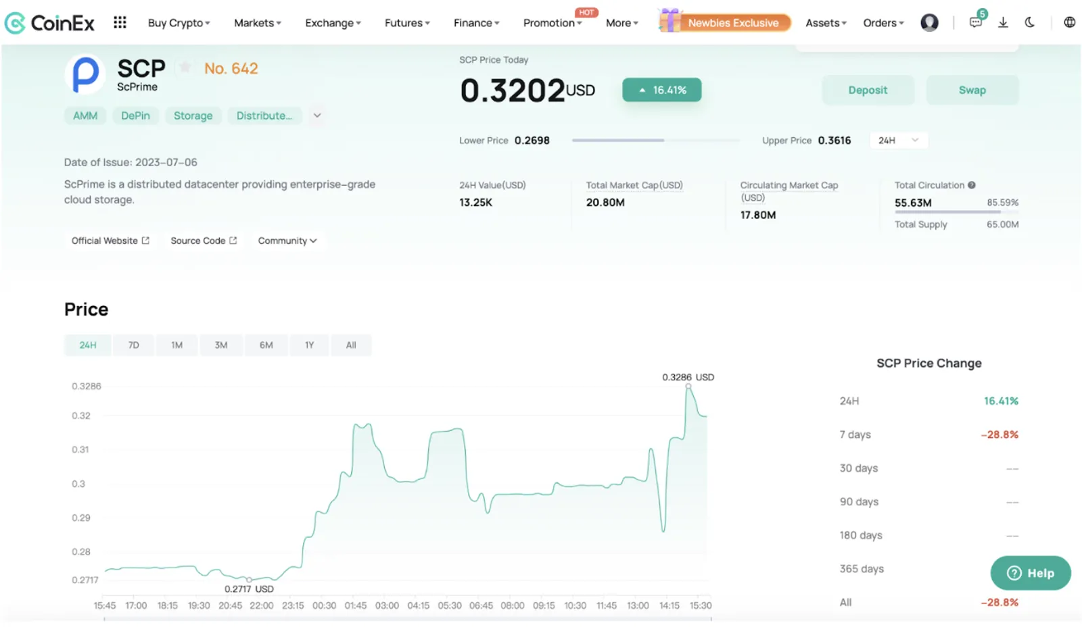Open the Buy Crypto dropdown menu
This screenshot has width=1082, height=627.
point(179,23)
